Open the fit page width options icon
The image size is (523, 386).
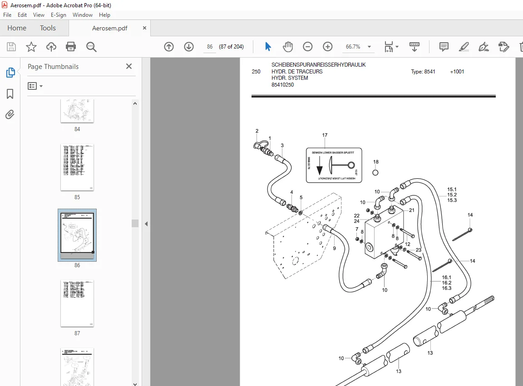(x=391, y=47)
